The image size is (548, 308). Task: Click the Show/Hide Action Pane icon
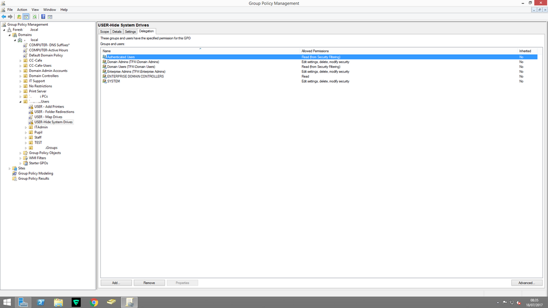click(50, 17)
